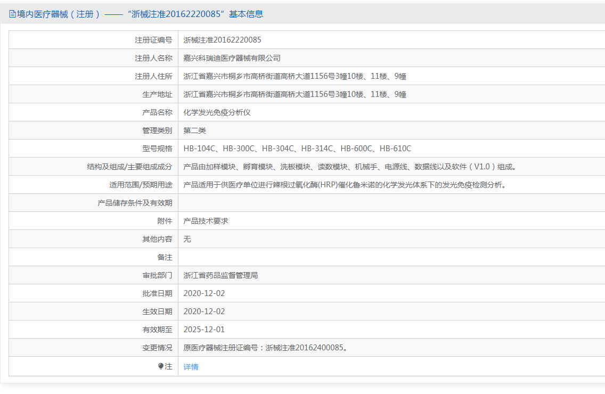Select the registration number 浙械注准20162220085 cell value
This screenshot has width=605, height=394.
(222, 40)
